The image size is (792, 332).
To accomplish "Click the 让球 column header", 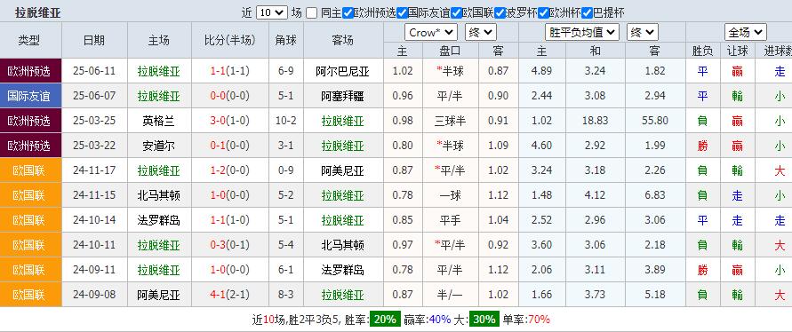I will point(738,51).
